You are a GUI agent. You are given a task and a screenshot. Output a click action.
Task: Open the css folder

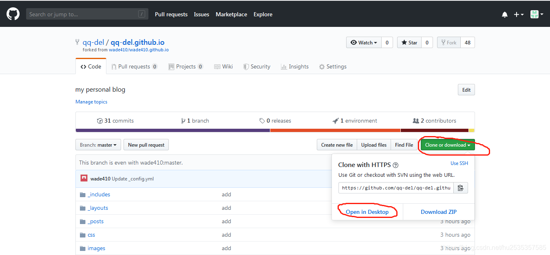coord(91,235)
